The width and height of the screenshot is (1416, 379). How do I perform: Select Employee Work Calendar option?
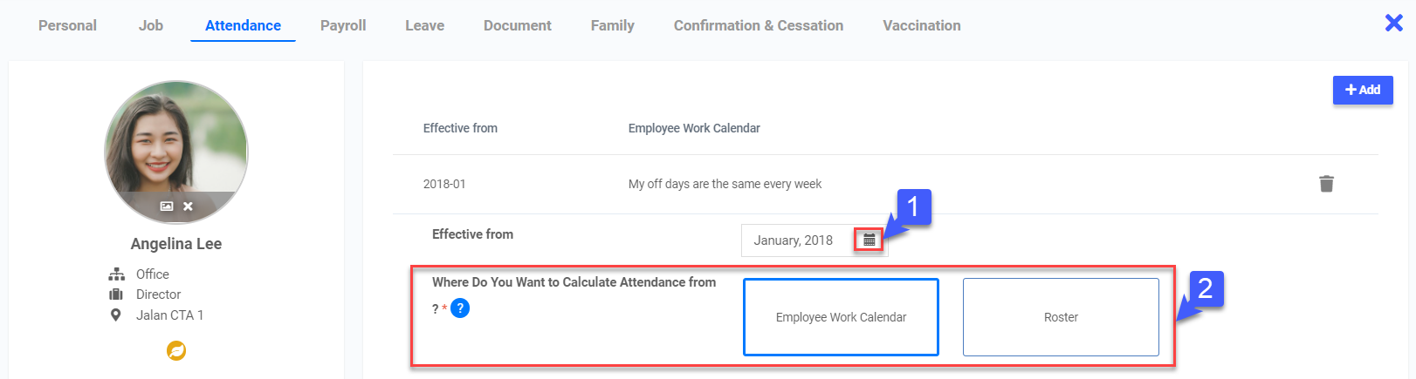coord(841,317)
